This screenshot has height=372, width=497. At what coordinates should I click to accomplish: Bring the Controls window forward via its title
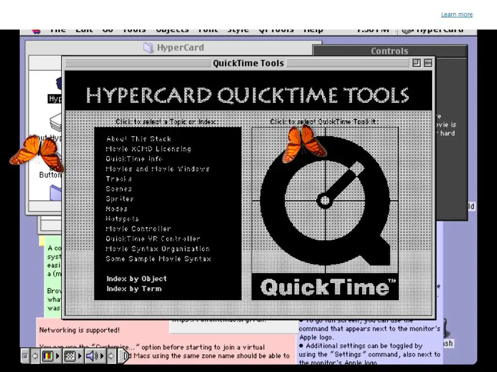point(390,51)
